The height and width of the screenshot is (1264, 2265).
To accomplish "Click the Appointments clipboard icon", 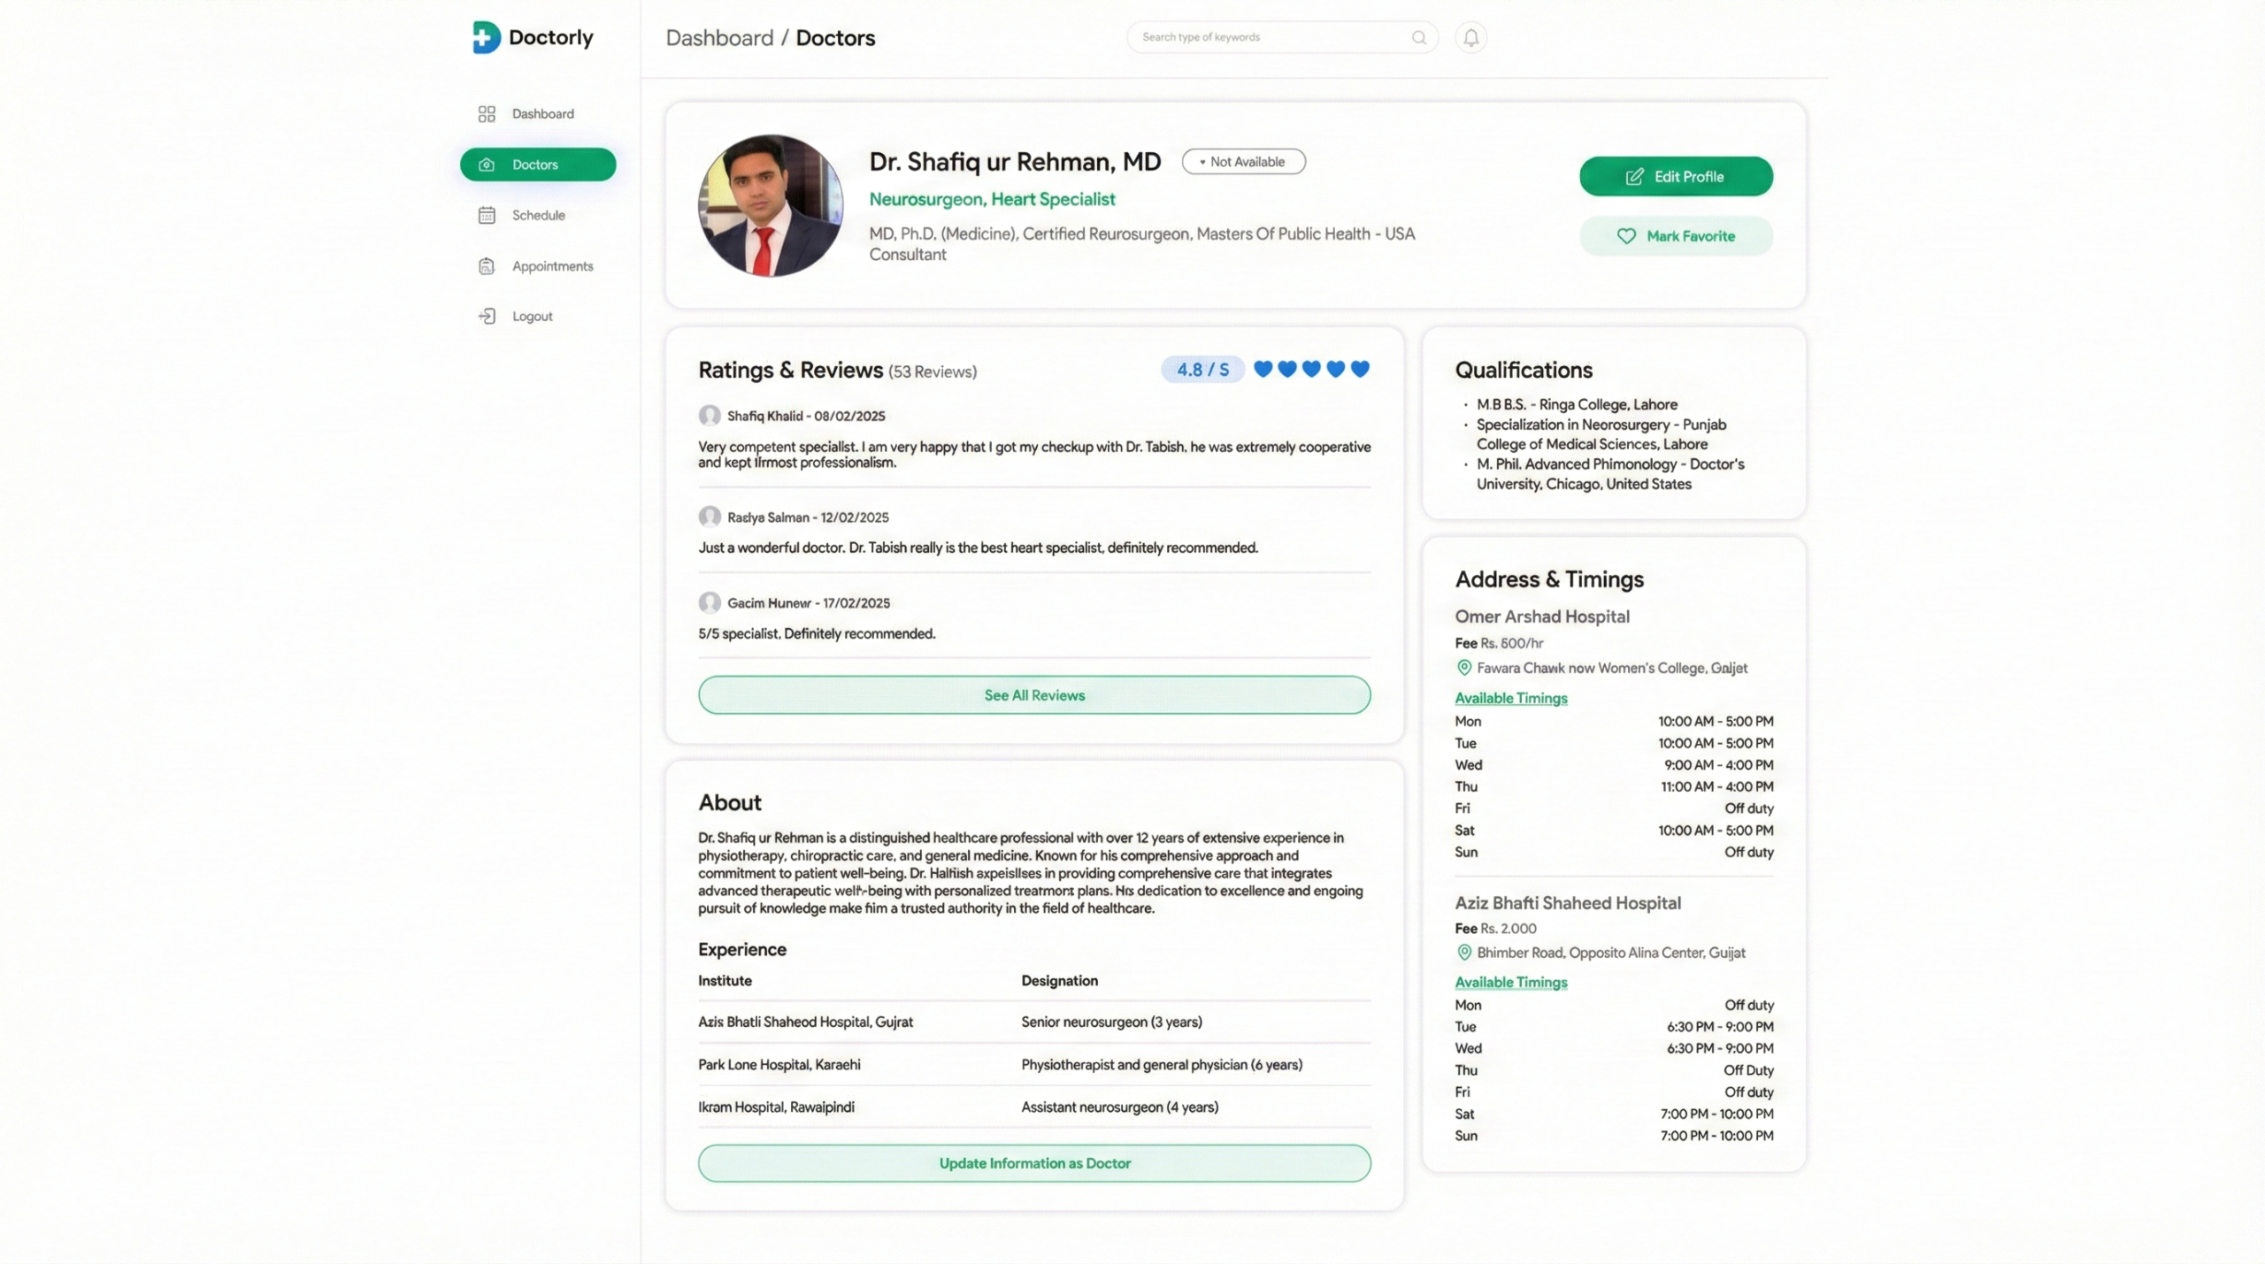I will point(487,266).
